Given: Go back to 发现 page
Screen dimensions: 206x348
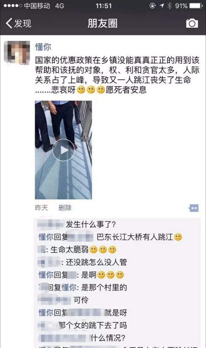Looking at the screenshot, I should click(18, 23).
